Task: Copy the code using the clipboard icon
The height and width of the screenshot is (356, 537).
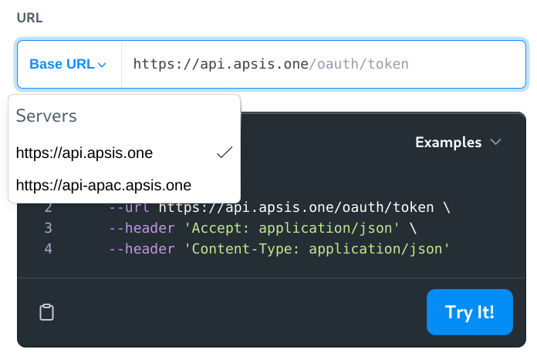Action: click(46, 312)
